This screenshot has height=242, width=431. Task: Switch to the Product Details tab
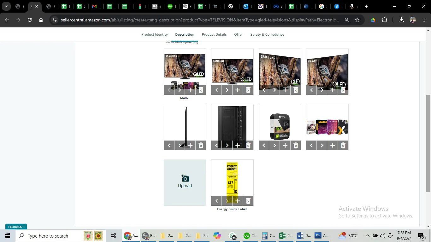[214, 34]
